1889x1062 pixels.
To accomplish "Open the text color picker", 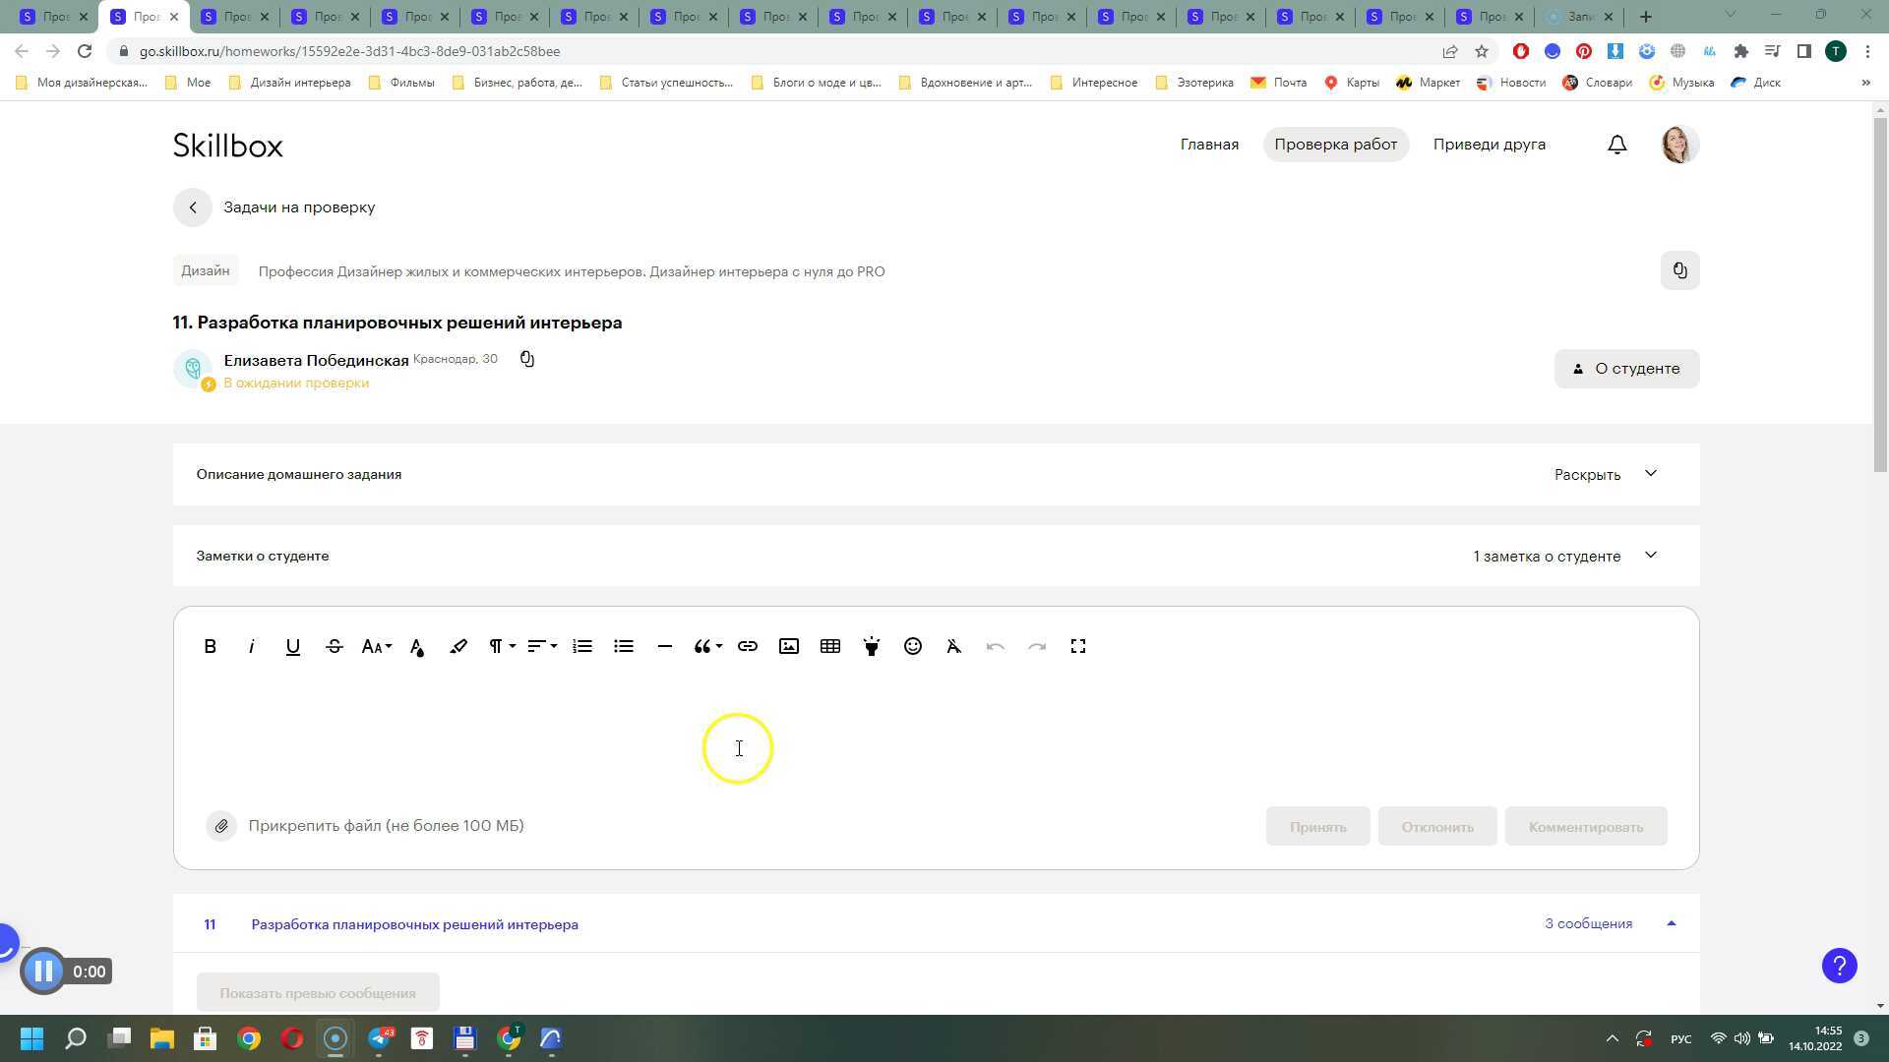I will [x=417, y=646].
